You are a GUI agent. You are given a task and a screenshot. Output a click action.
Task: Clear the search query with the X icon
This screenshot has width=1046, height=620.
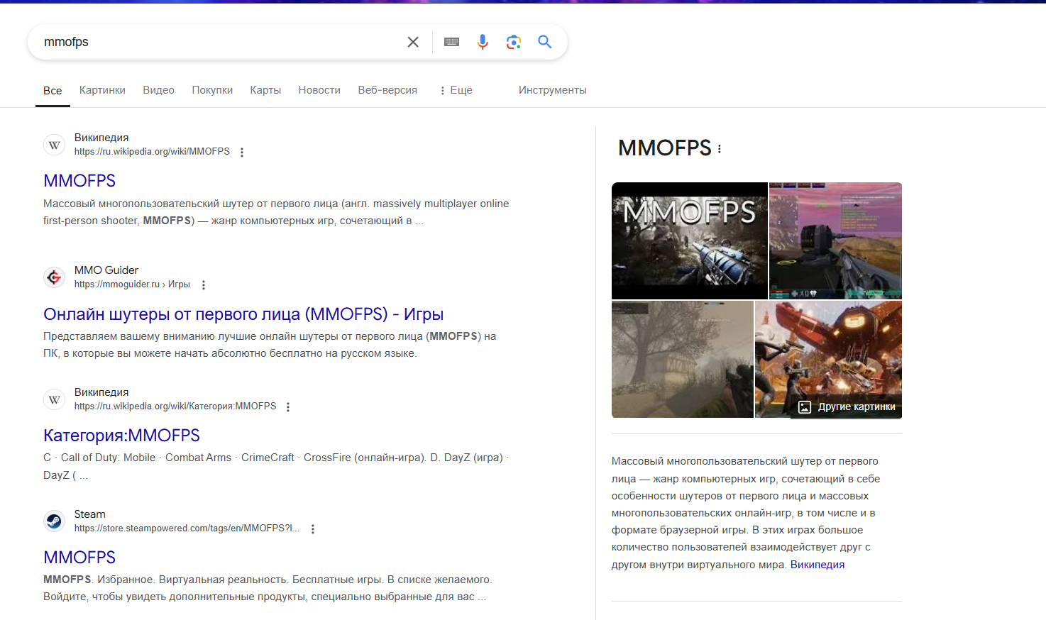(x=413, y=42)
